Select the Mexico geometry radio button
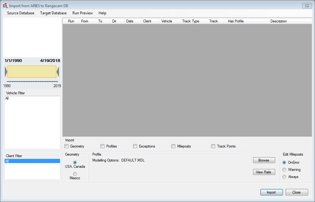315x202 pixels. [75, 174]
